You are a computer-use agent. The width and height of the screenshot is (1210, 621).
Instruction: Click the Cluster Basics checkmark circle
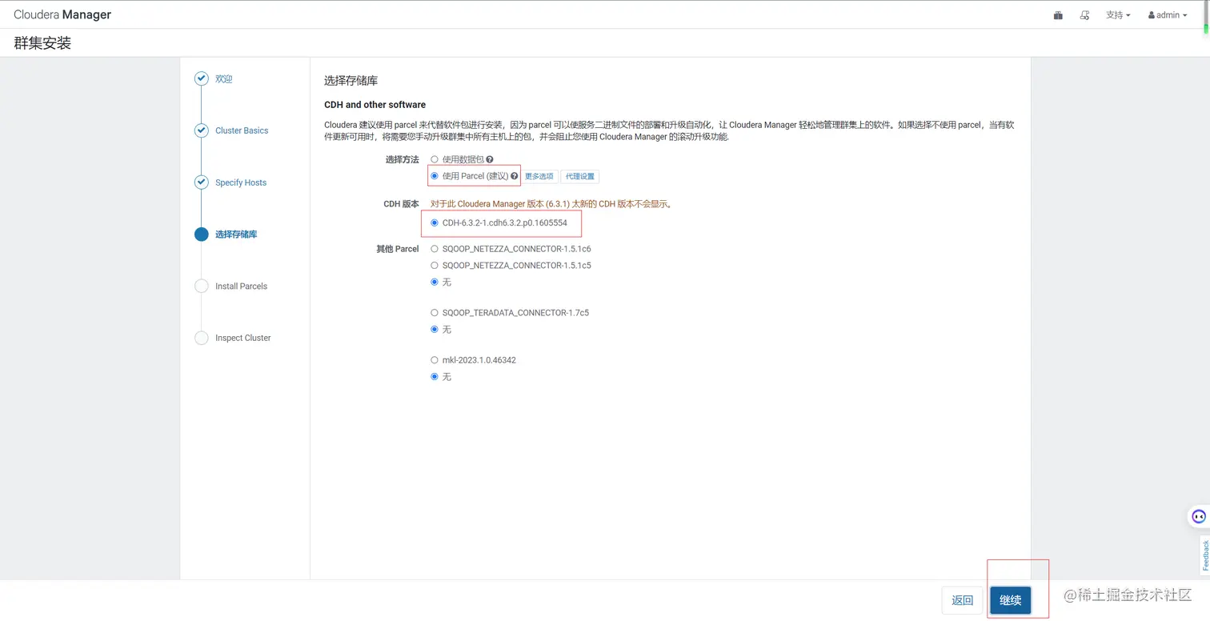click(202, 130)
